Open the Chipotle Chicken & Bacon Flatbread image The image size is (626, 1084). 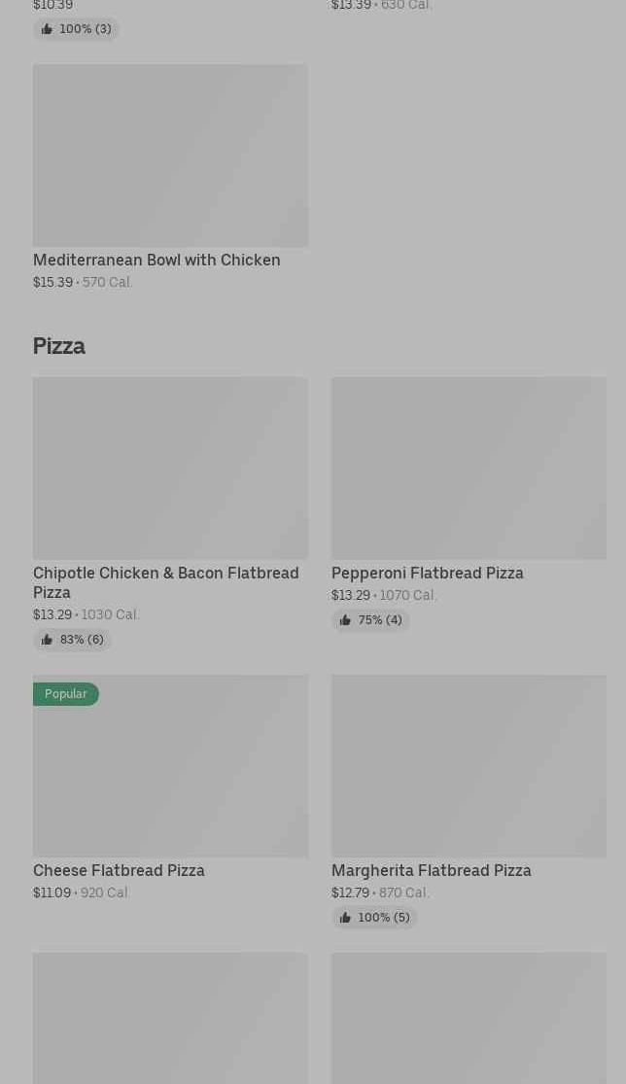[x=170, y=468]
